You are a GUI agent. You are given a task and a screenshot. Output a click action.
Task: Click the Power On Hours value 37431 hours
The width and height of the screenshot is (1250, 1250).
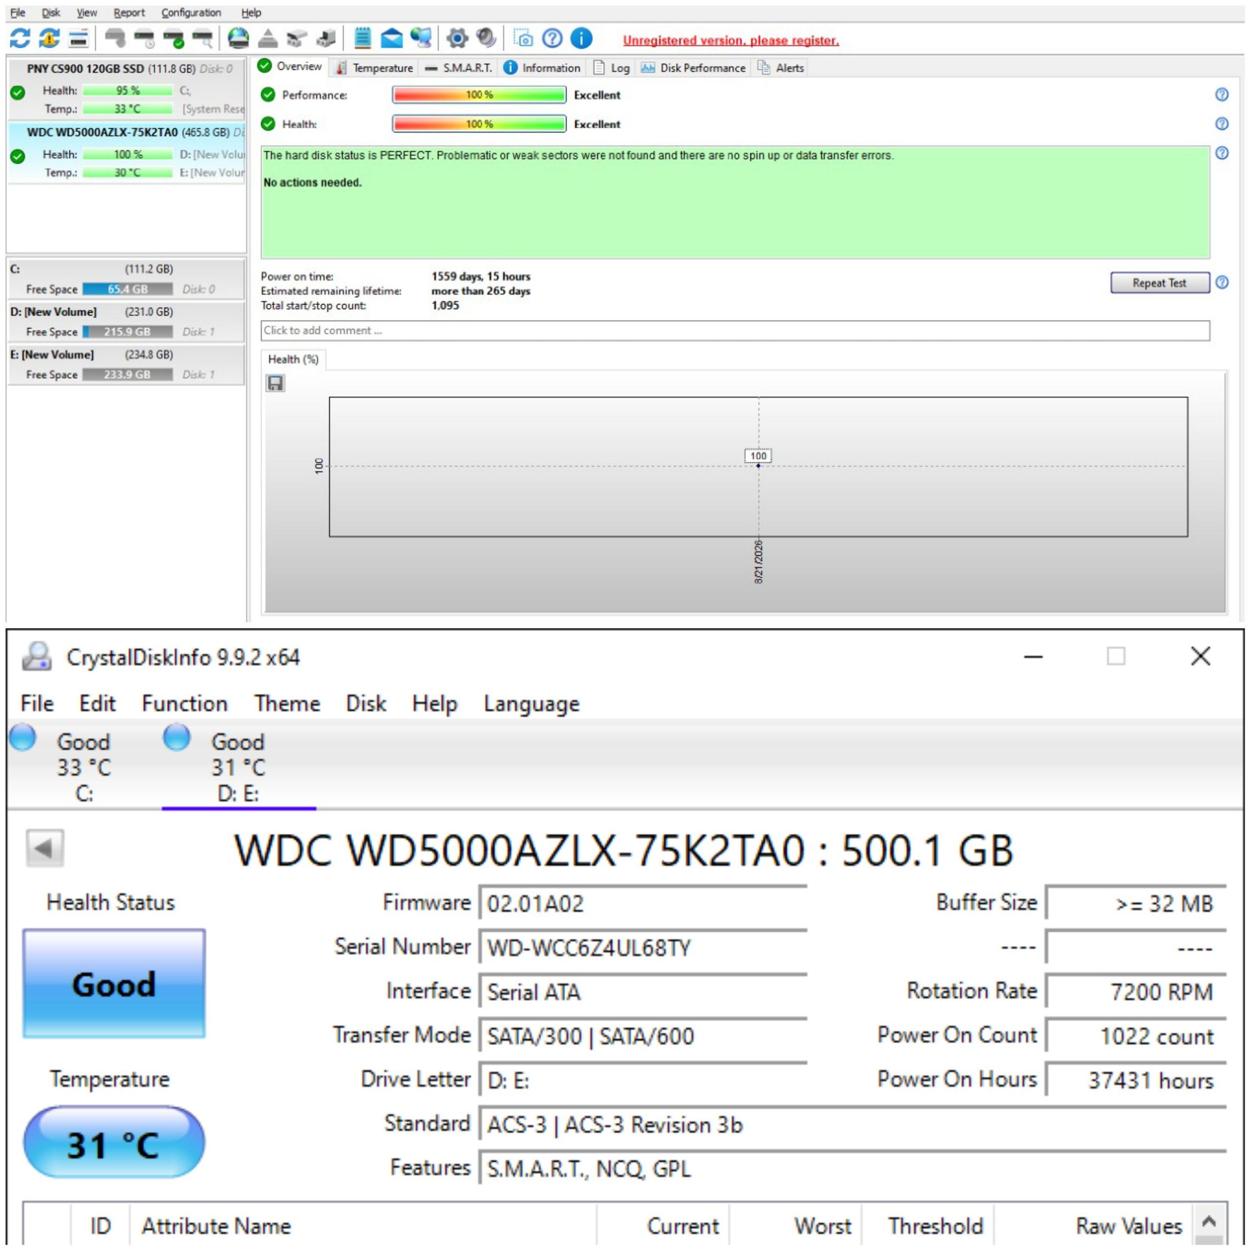click(1136, 1080)
